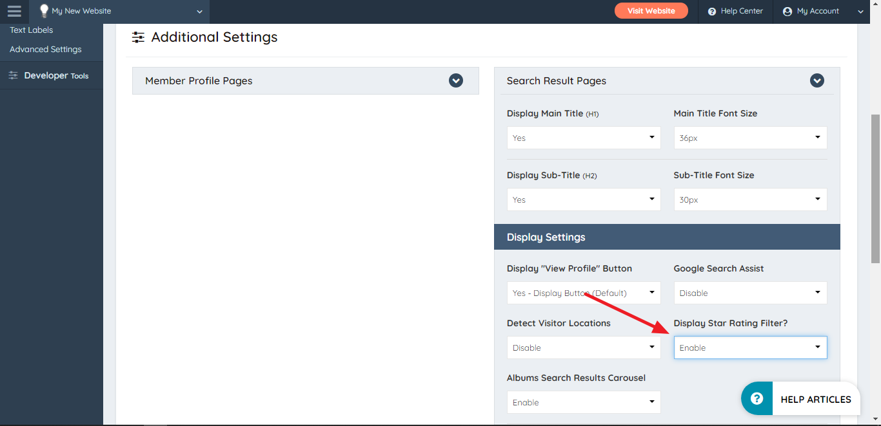Open Sub-Title Font Size dropdown
Viewport: 881px width, 426px height.
750,199
